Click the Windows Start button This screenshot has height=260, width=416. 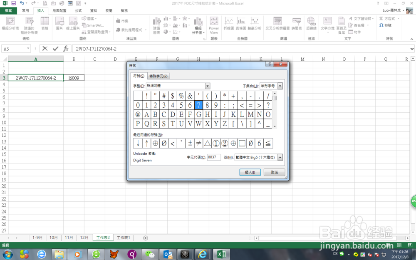click(x=7, y=254)
